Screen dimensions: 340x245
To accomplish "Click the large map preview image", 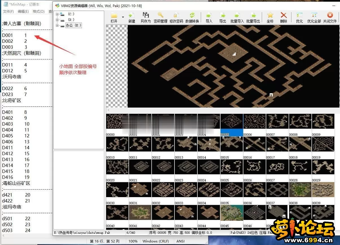I will pyautogui.click(x=234, y=66).
